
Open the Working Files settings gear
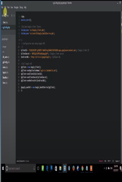point(12,16)
